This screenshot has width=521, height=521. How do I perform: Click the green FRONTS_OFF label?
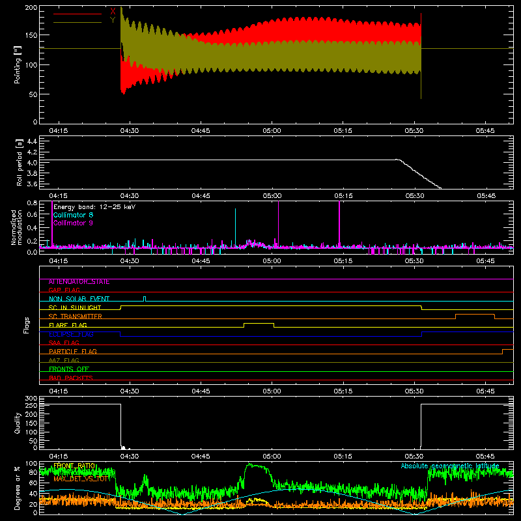[x=69, y=369]
